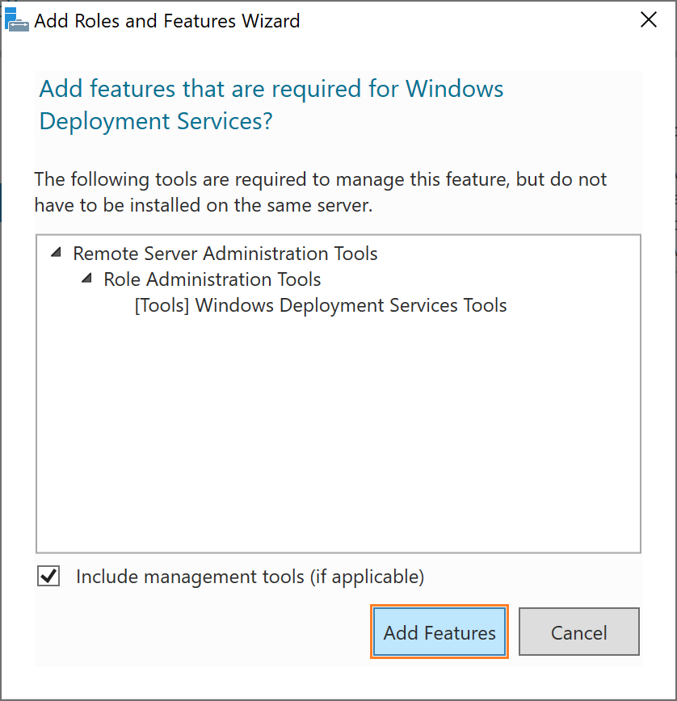Click the '[Tools]' prefix of the deployment entry
The width and height of the screenshot is (677, 701).
pyautogui.click(x=162, y=305)
